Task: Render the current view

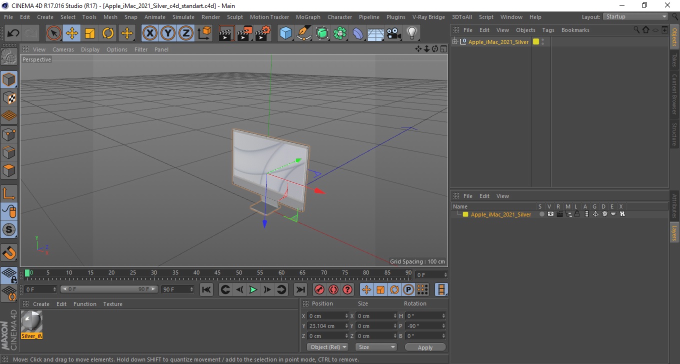Action: pos(227,33)
